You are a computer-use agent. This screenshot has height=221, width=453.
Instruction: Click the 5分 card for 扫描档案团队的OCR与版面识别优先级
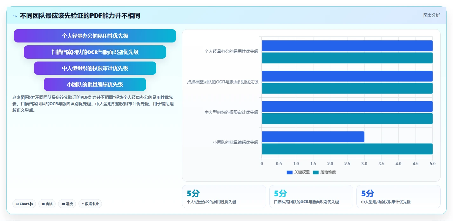click(311, 197)
